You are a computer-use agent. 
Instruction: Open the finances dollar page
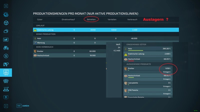(6, 56)
